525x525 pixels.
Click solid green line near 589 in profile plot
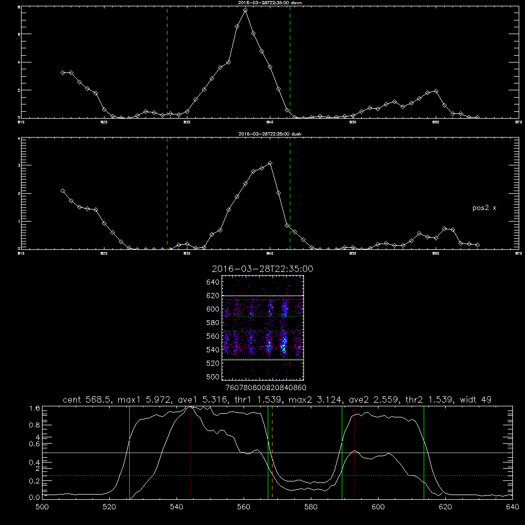tap(342, 453)
